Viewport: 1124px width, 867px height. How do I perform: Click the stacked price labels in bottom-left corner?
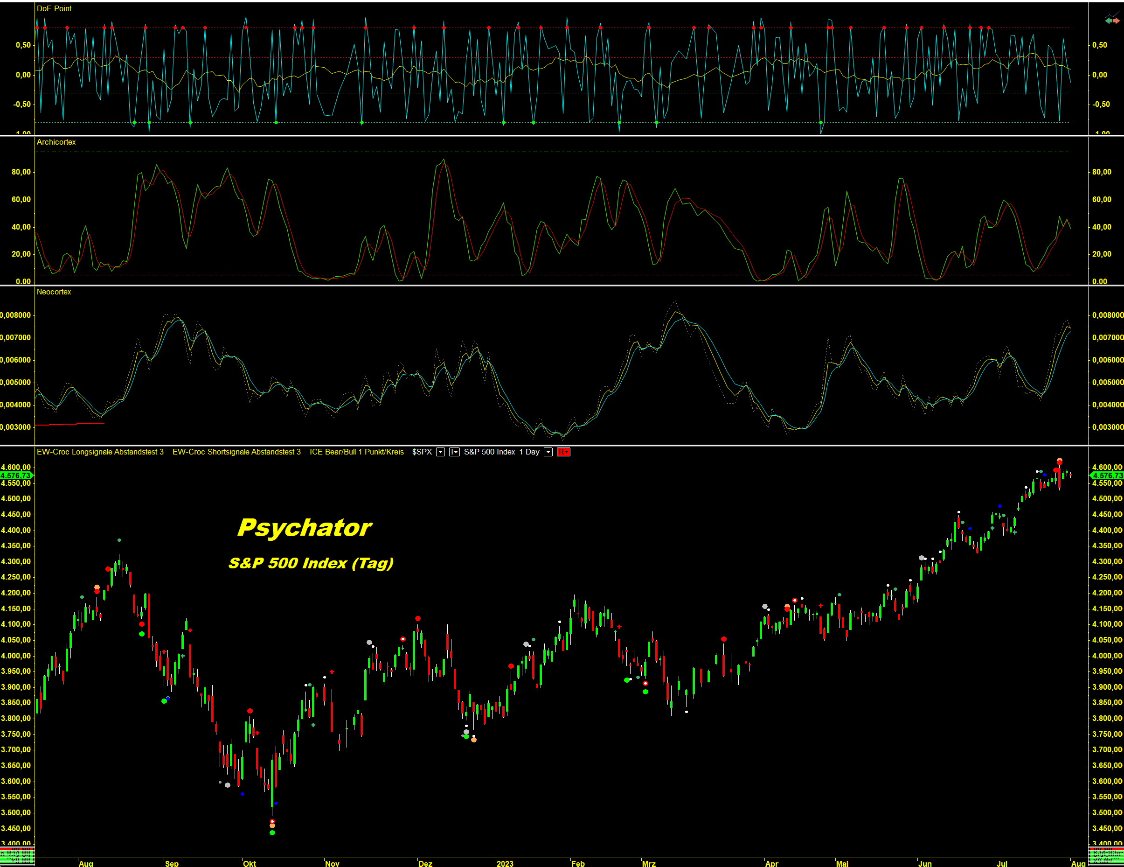pyautogui.click(x=17, y=856)
